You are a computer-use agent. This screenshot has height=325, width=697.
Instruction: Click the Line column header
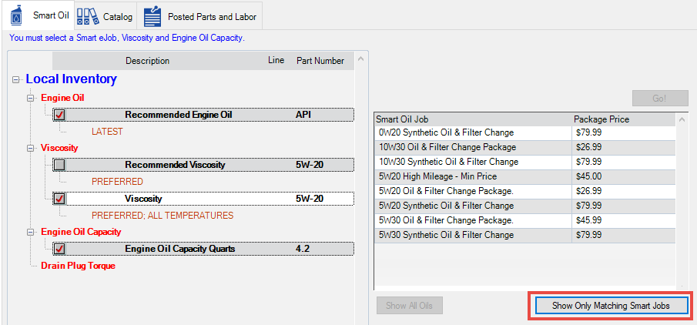[x=276, y=61]
